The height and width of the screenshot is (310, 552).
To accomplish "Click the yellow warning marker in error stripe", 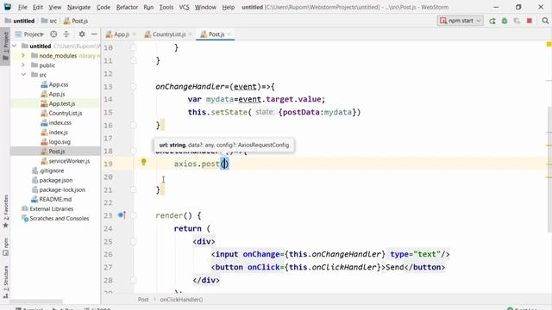I will [x=549, y=44].
